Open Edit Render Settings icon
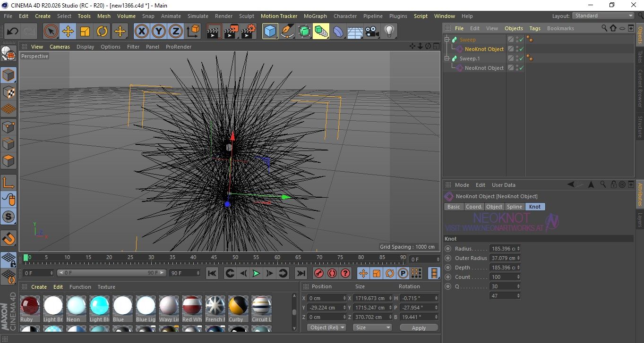644x343 pixels. (249, 32)
